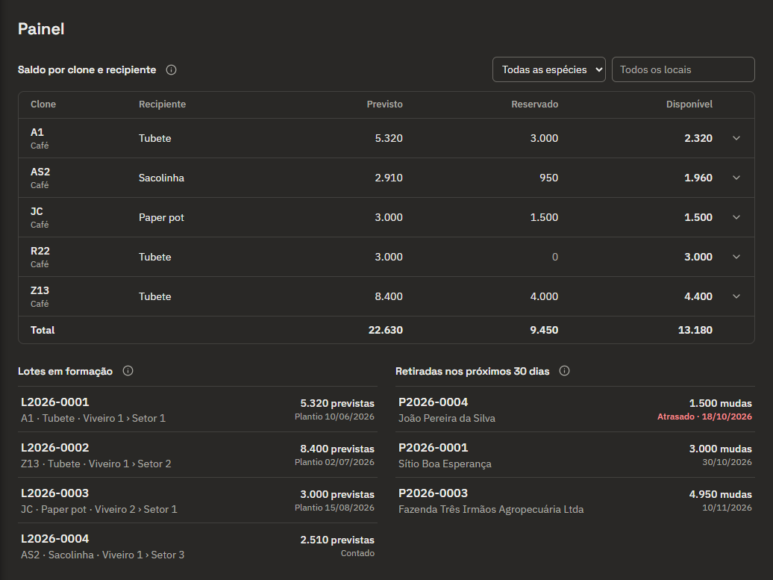Click João Pereira da Silva customer name
Image resolution: width=773 pixels, height=580 pixels.
pyautogui.click(x=447, y=418)
